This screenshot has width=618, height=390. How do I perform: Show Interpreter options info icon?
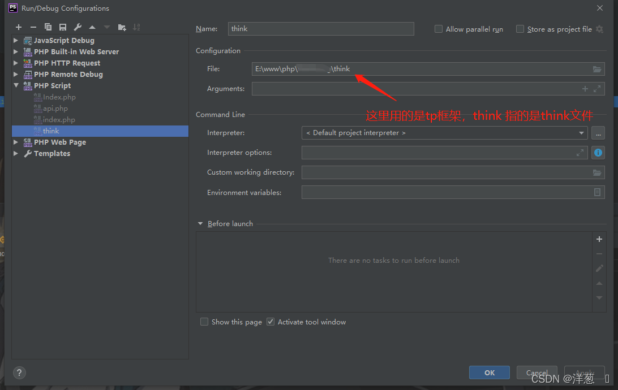598,153
